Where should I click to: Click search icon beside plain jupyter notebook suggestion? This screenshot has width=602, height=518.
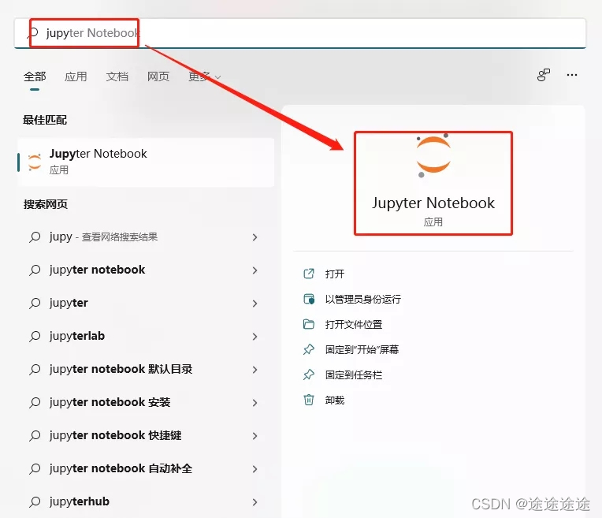click(x=35, y=270)
